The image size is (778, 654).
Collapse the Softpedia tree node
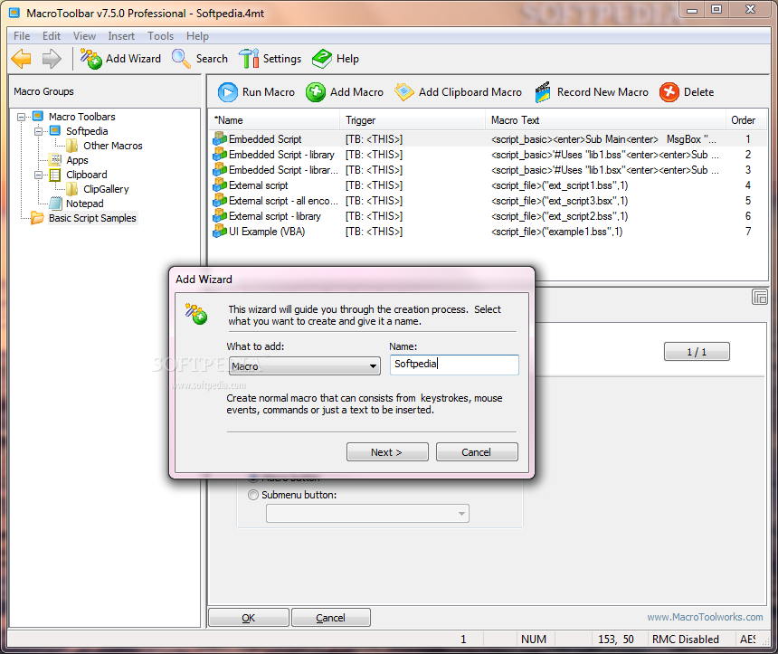pos(38,131)
